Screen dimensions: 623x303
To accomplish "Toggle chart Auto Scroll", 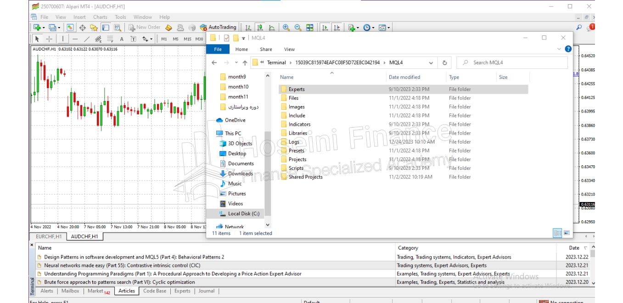I will (325, 28).
